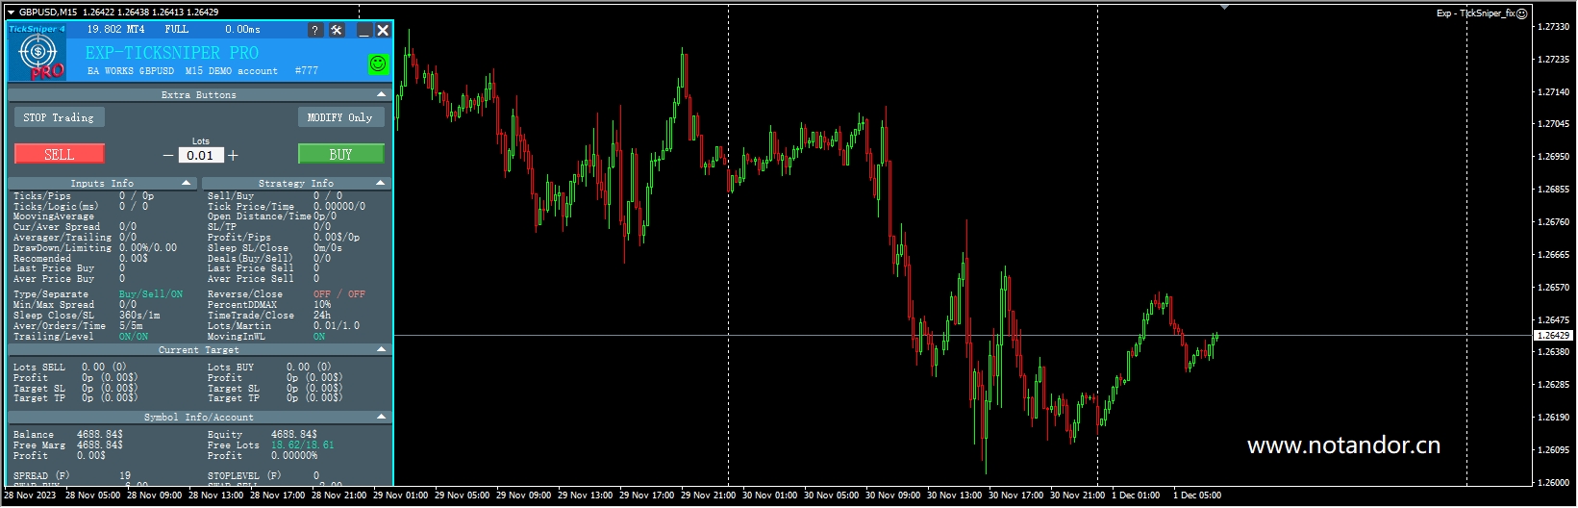This screenshot has width=1578, height=508.
Task: Collapse the Strategy Info section
Action: click(x=381, y=183)
